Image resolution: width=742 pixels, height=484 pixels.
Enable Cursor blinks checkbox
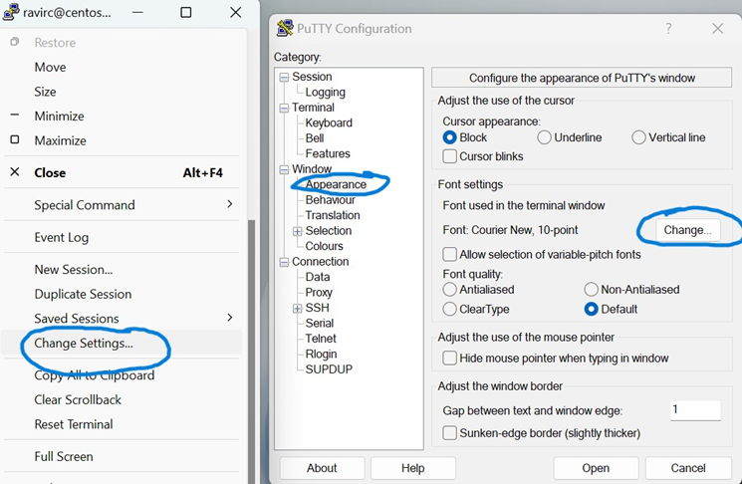pos(449,156)
